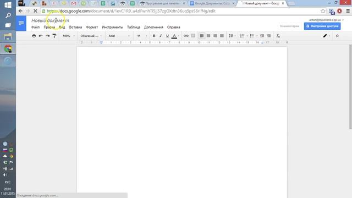Open the Файл menu

(x=35, y=27)
